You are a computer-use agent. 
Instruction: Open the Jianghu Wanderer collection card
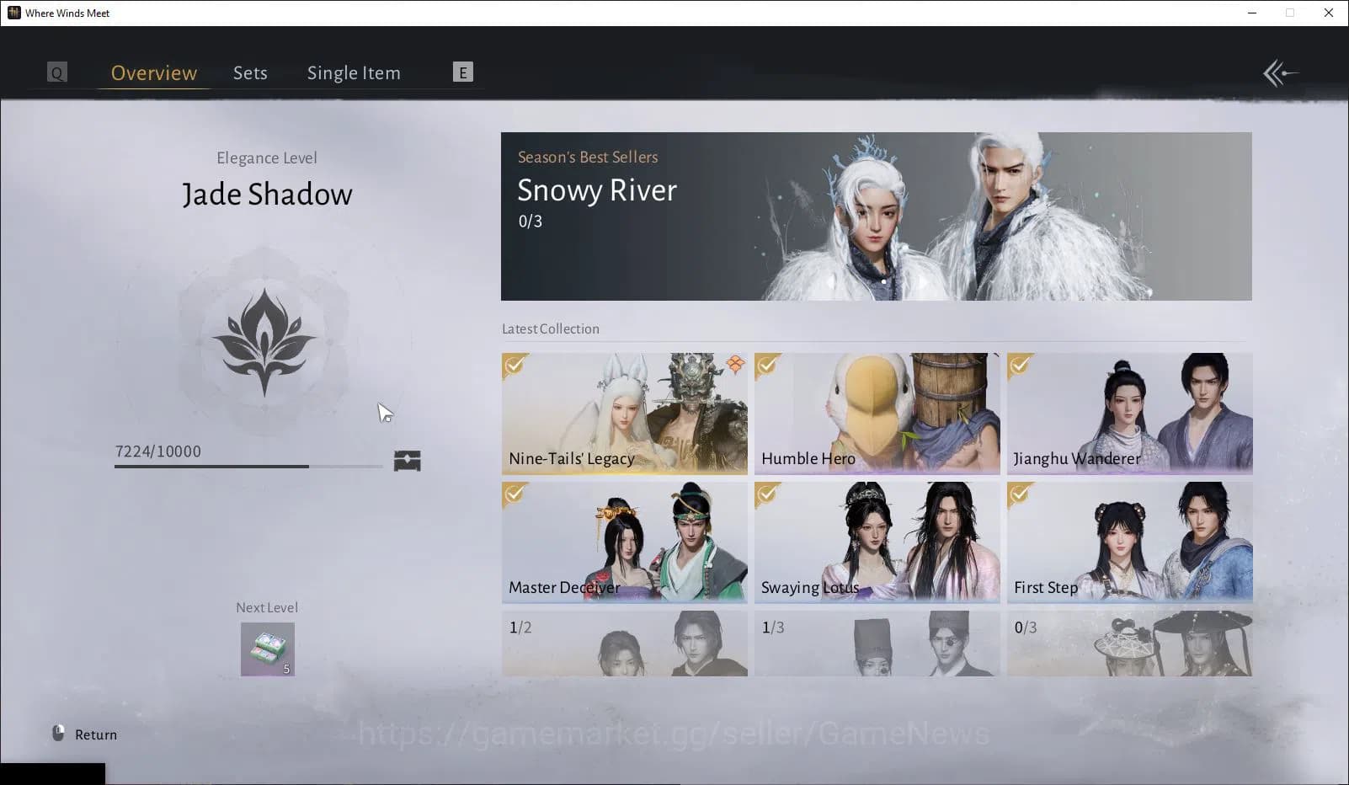(x=1130, y=414)
